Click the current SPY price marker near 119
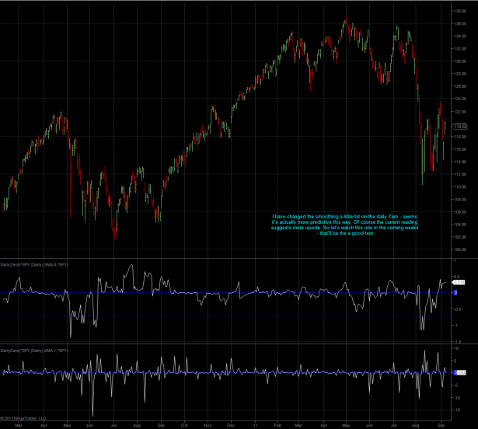The width and height of the screenshot is (478, 429). [x=459, y=127]
